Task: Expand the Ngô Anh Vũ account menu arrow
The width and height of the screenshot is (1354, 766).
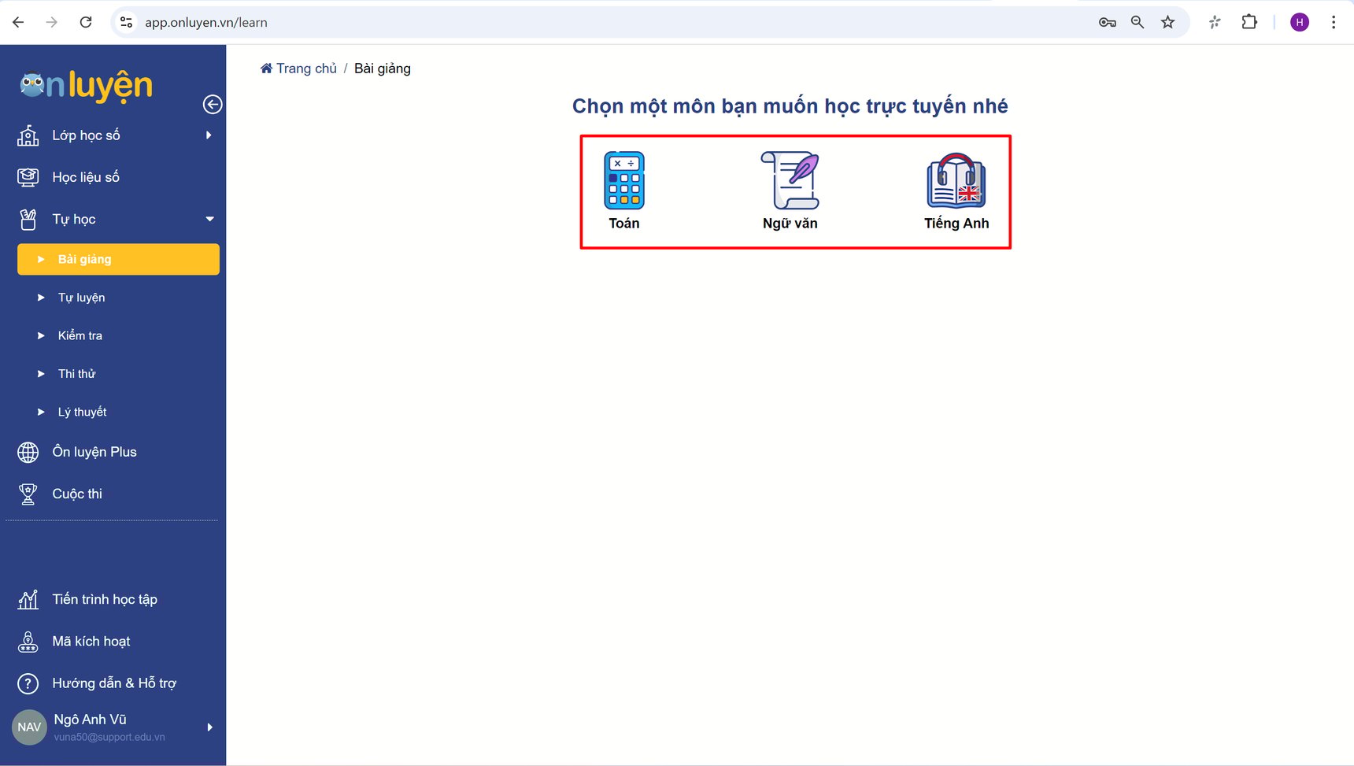Action: [209, 727]
